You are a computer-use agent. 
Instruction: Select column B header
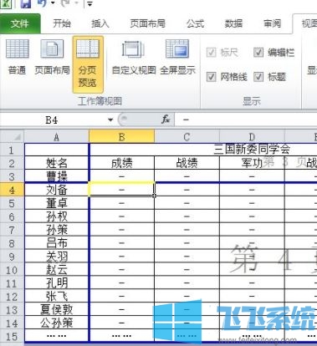[121, 136]
